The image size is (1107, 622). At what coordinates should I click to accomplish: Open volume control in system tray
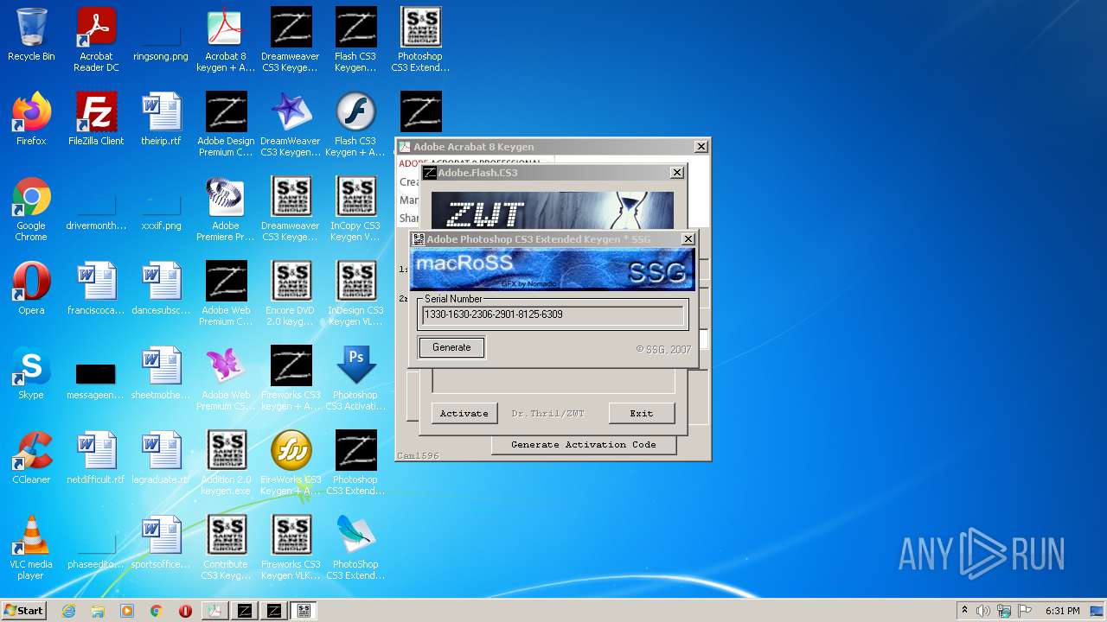(983, 611)
